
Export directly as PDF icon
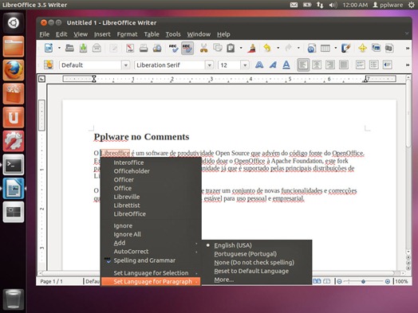click(130, 48)
